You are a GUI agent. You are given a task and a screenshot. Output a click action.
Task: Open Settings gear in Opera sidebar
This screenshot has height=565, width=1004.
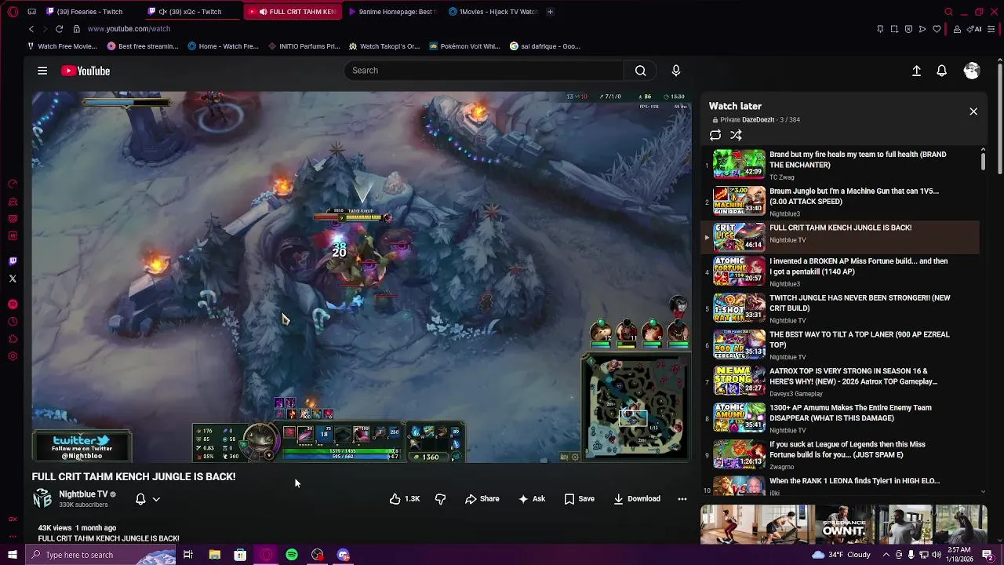point(13,356)
